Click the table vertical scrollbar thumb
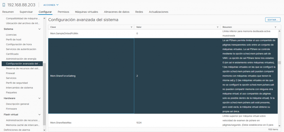This screenshot has width=284, height=132. click(x=280, y=63)
